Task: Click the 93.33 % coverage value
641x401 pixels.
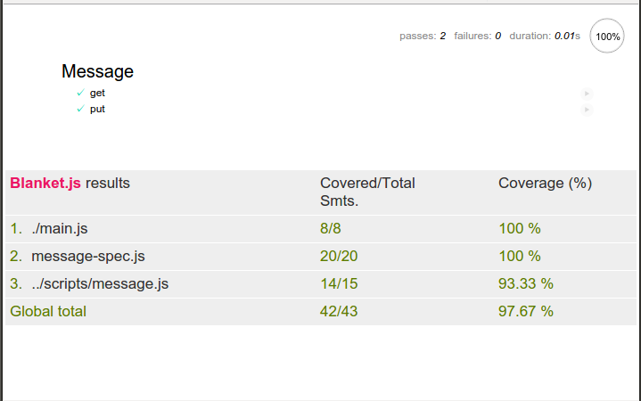Action: click(526, 283)
